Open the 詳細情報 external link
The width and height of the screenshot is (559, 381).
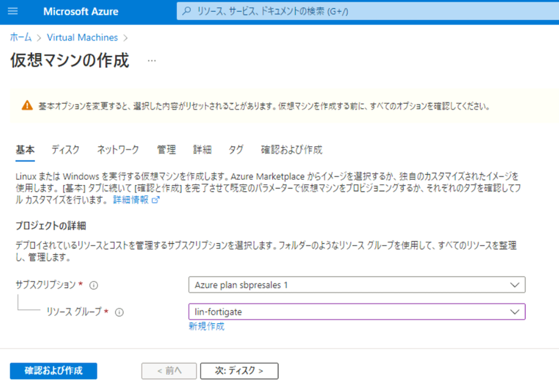click(136, 200)
